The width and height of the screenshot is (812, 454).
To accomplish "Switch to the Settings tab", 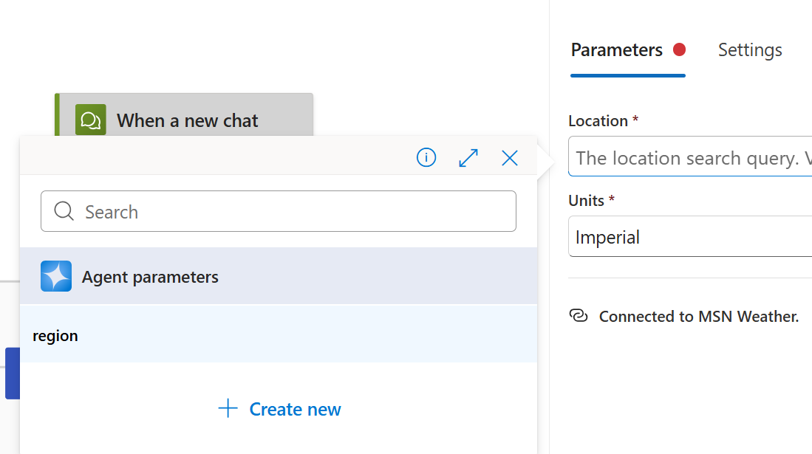I will point(750,49).
